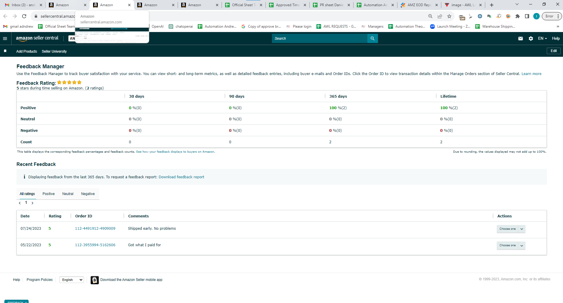Click the blue circular cross extension icon
This screenshot has height=303, width=563.
pos(480,16)
